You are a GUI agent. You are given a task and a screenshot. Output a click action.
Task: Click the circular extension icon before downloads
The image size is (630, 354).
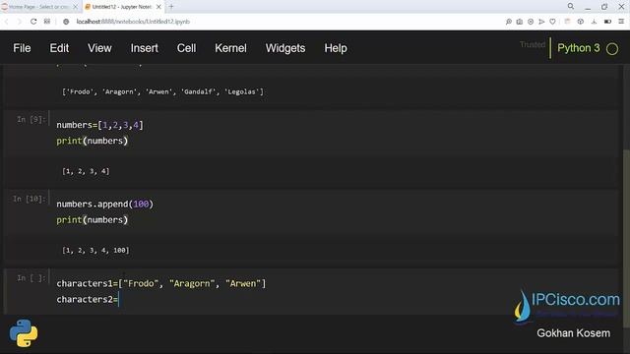581,22
